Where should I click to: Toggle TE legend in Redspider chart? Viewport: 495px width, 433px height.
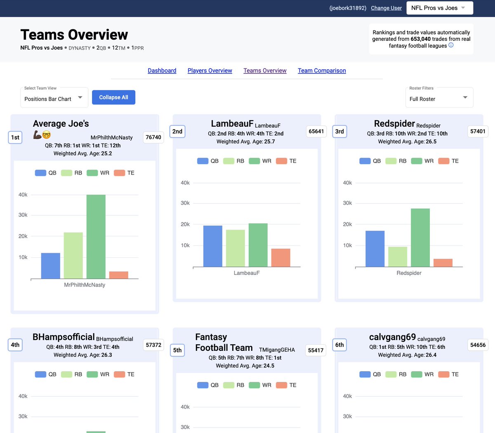(x=448, y=161)
